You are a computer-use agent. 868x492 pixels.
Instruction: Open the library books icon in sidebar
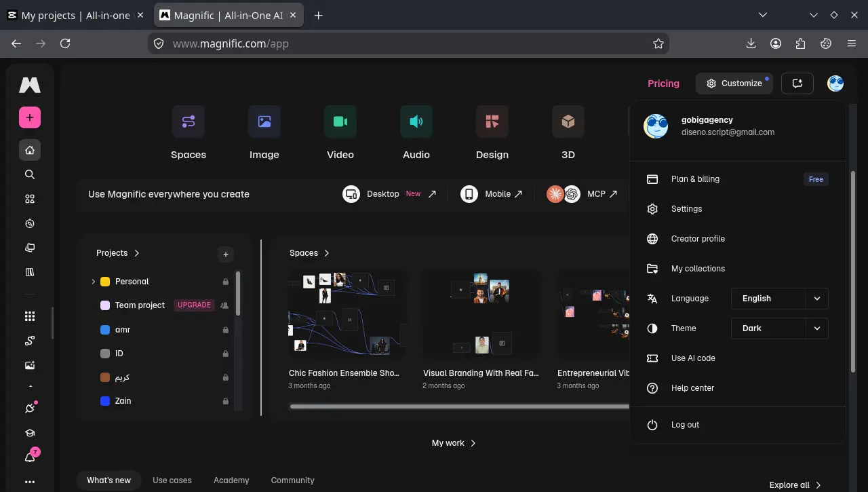point(30,272)
